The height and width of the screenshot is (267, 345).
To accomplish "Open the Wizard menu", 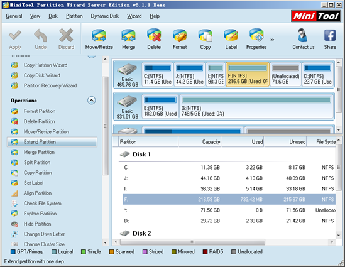I will pos(134,16).
